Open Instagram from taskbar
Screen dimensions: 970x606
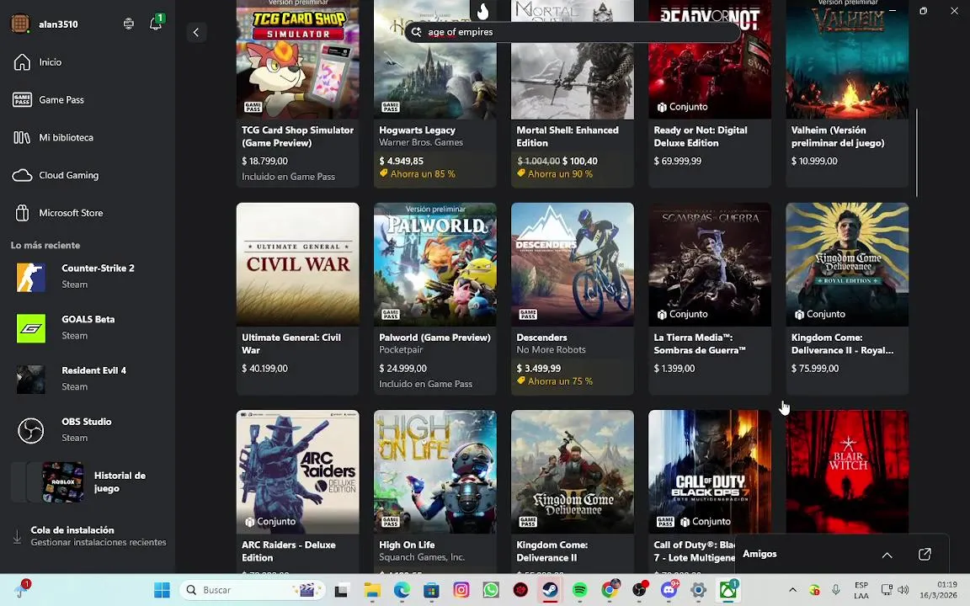(461, 590)
